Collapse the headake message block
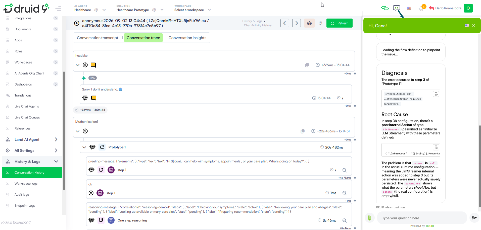 [78, 65]
